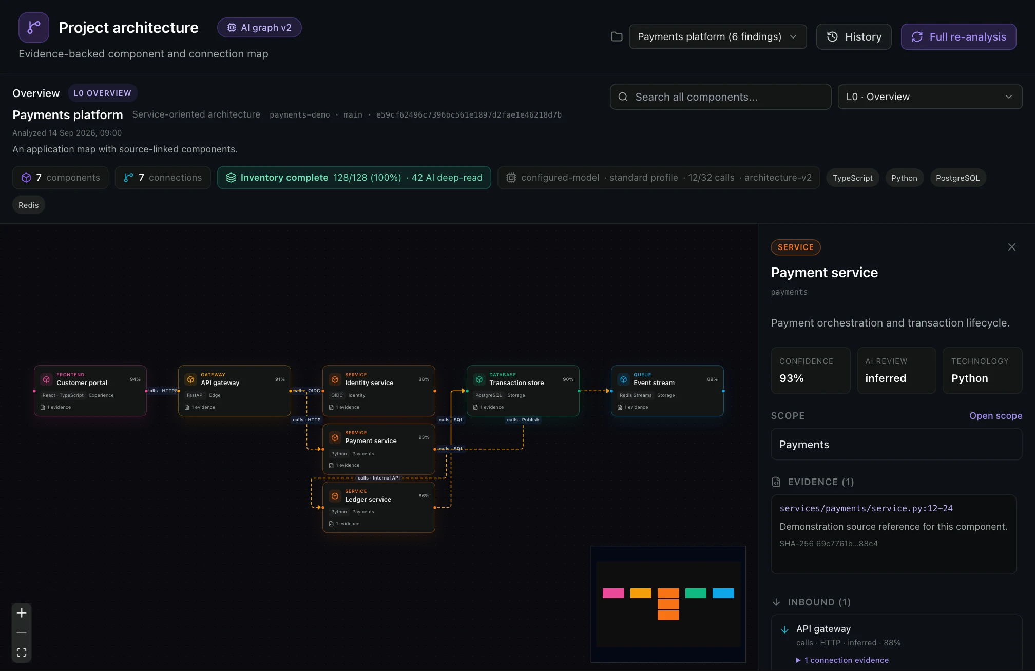The height and width of the screenshot is (671, 1035).
Task: Open the Ledger service 1 evidence link
Action: click(x=344, y=524)
